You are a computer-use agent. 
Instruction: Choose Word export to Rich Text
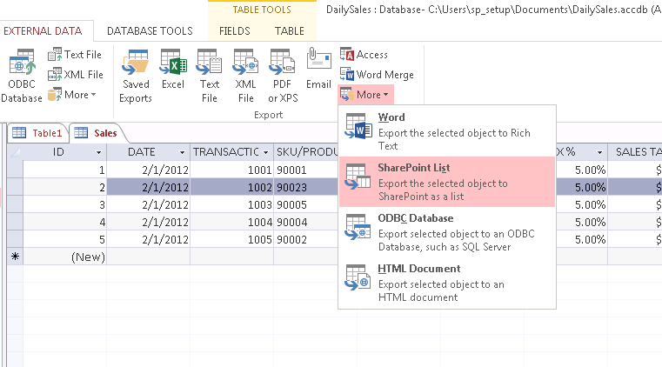click(x=446, y=131)
